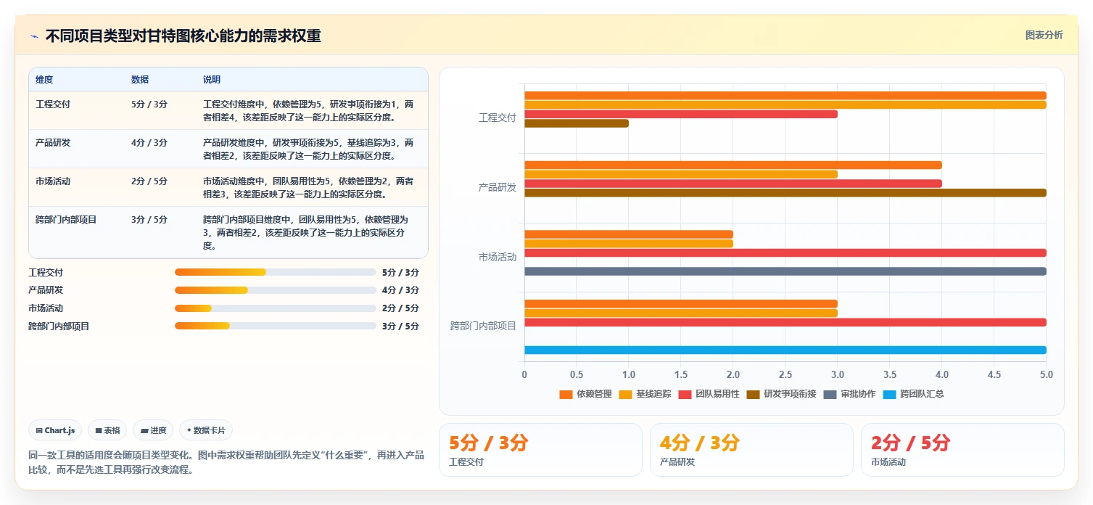Toggle 团队易用性 legend swatch
The width and height of the screenshot is (1093, 505).
685,394
